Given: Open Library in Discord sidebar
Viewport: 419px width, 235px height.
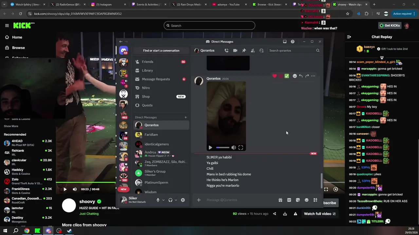Looking at the screenshot, I should click(161, 70).
